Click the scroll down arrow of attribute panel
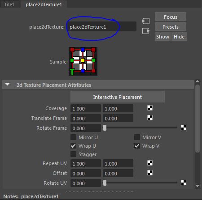Image resolution: width=202 pixels, height=200 pixels. tap(198, 186)
